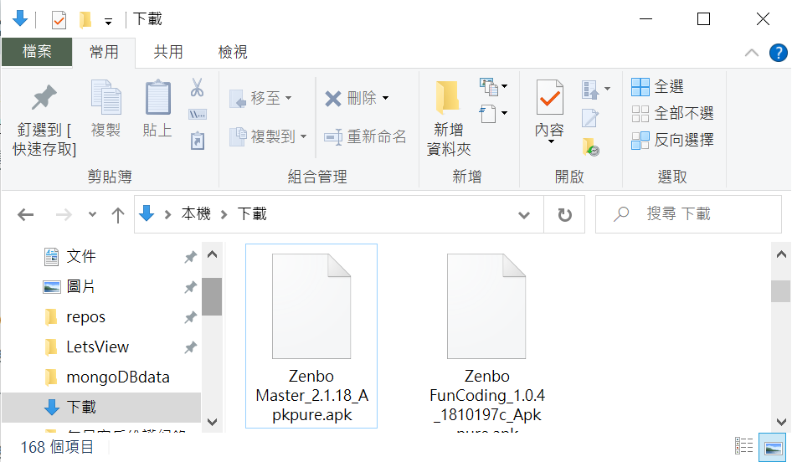Switch to the View (檢視) tab
Image resolution: width=792 pixels, height=462 pixels.
coord(233,52)
